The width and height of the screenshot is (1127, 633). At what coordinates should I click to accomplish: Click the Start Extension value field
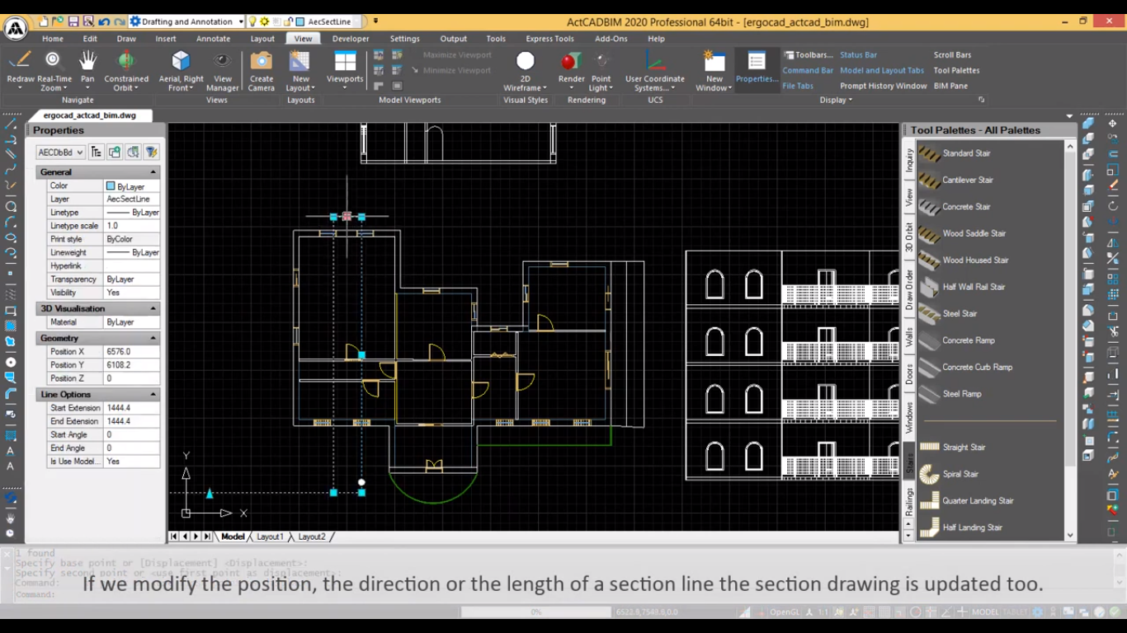coord(131,408)
